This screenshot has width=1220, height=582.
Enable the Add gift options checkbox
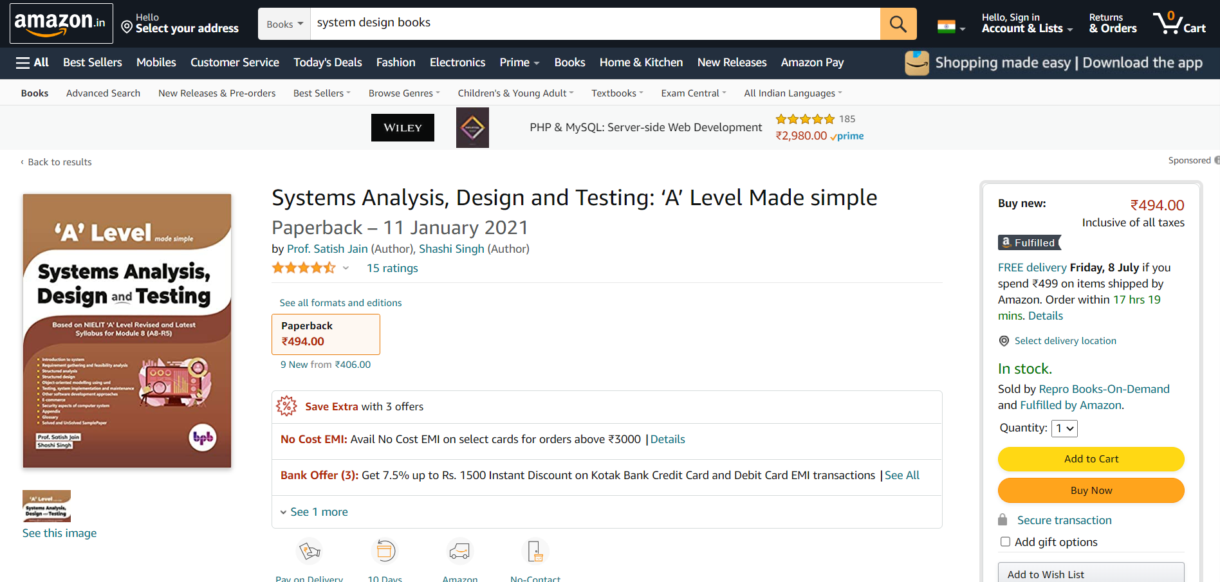[1005, 541]
